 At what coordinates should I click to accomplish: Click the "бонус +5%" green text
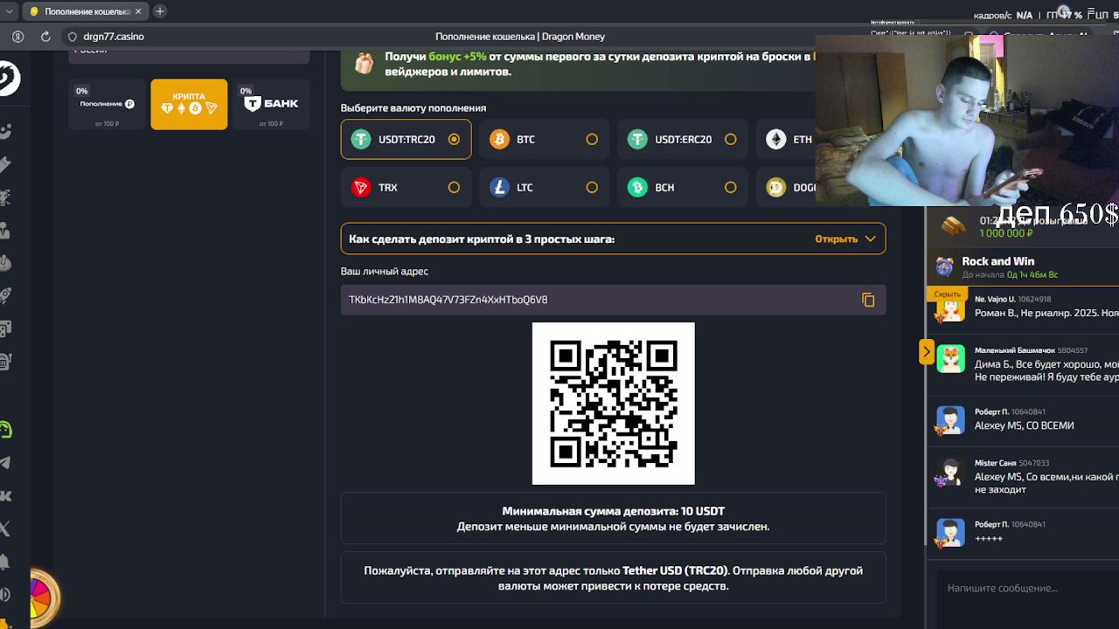[x=457, y=57]
